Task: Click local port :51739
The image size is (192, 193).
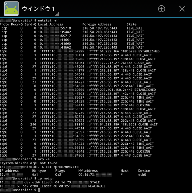Action: [79, 101]
